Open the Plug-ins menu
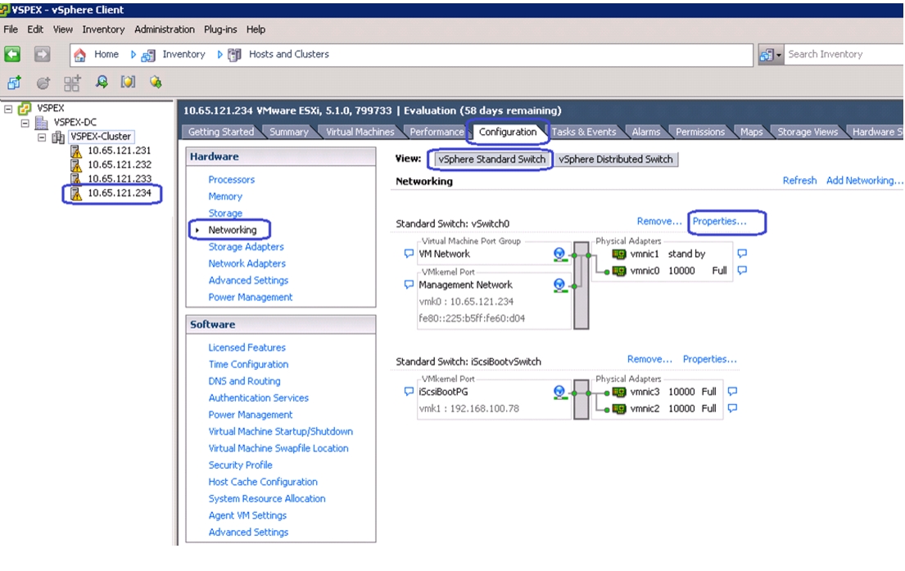905x571 pixels. 220,29
